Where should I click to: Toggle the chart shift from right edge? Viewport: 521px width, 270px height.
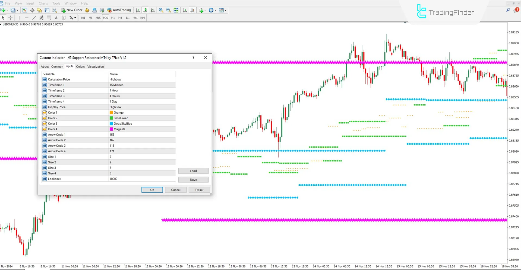tap(192, 10)
